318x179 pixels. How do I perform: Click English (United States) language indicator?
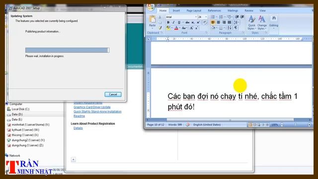click(207, 125)
